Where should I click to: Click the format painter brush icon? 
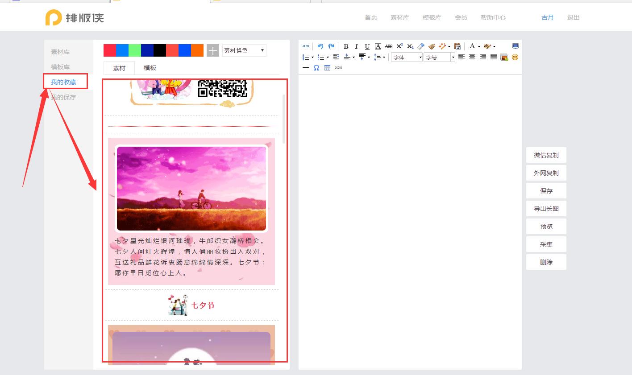click(431, 46)
